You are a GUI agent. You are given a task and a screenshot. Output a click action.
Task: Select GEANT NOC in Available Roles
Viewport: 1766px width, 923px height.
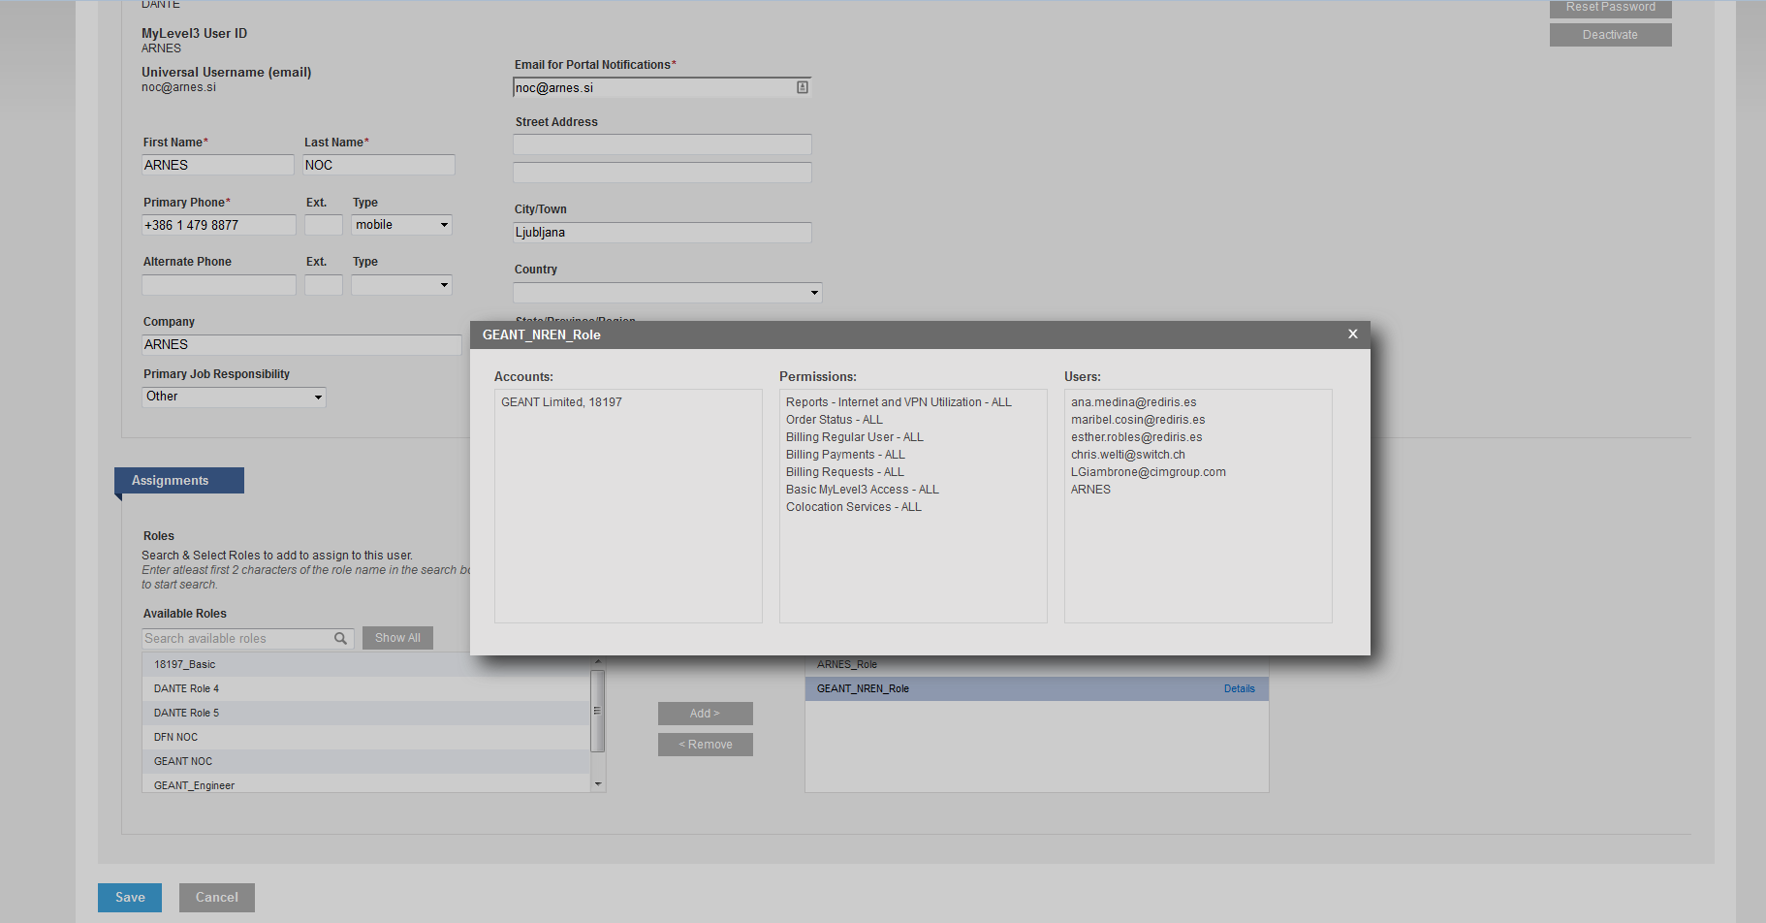pyautogui.click(x=366, y=761)
